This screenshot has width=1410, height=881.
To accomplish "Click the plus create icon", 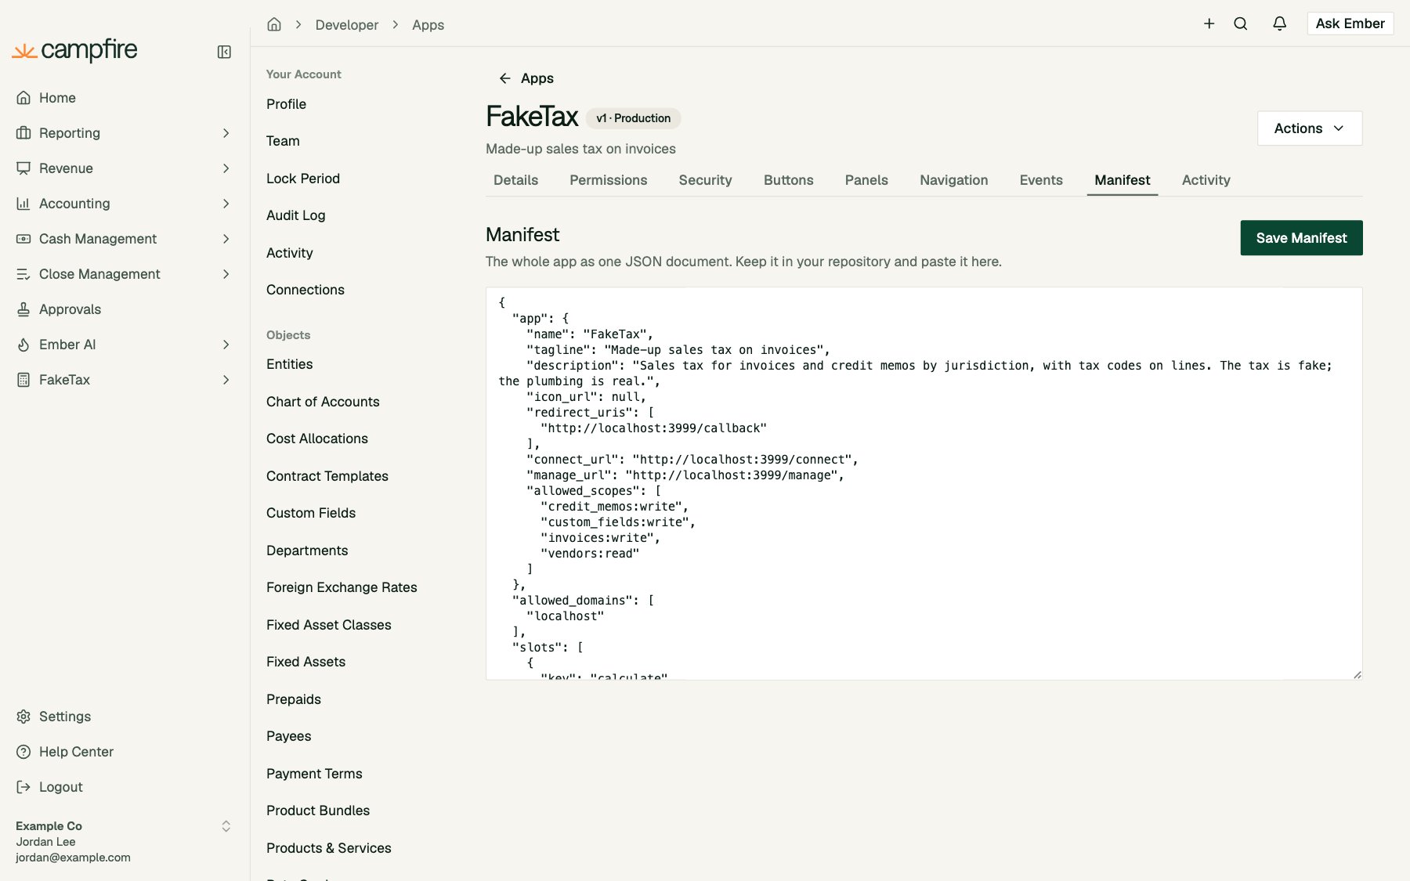I will click(1209, 23).
